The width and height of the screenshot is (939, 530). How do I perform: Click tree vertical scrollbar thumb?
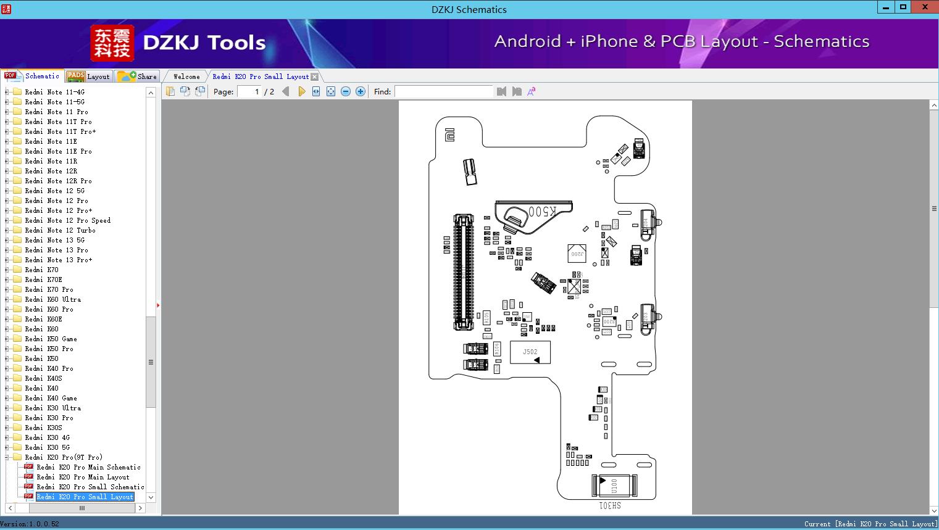pyautogui.click(x=151, y=362)
